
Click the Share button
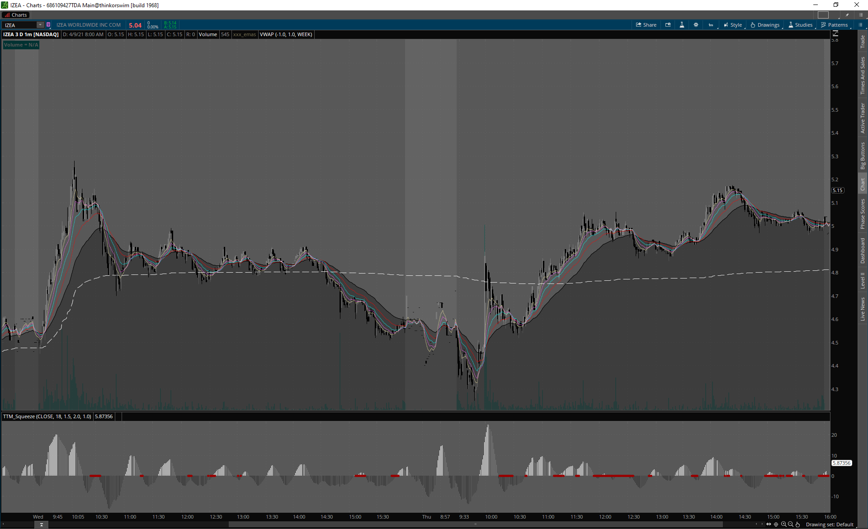(x=646, y=25)
